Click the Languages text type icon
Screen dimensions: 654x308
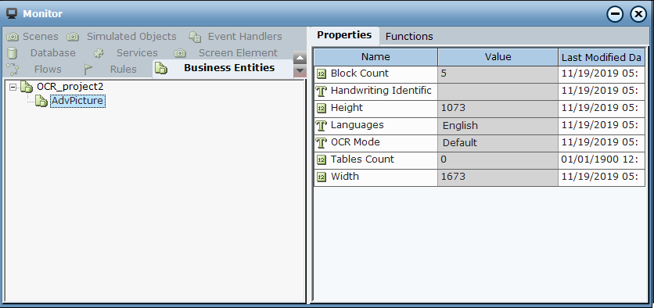point(321,125)
